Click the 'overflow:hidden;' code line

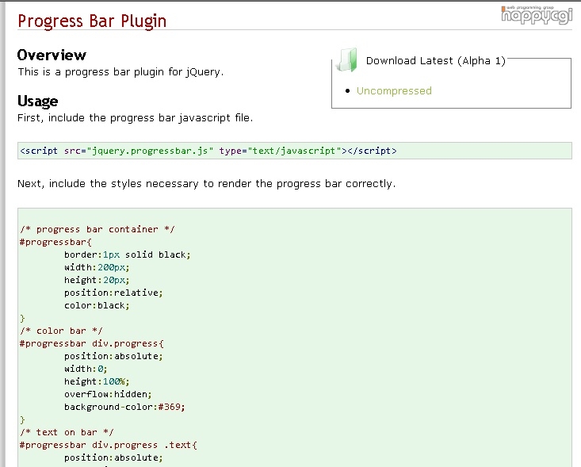coord(108,394)
